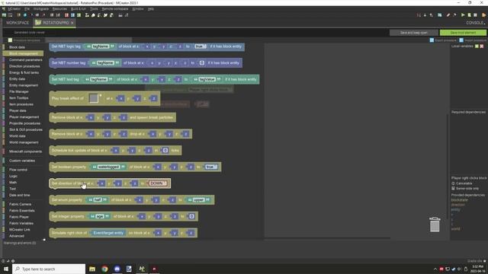The width and height of the screenshot is (488, 274).
Task: Select the Advanced category
Action: click(17, 236)
